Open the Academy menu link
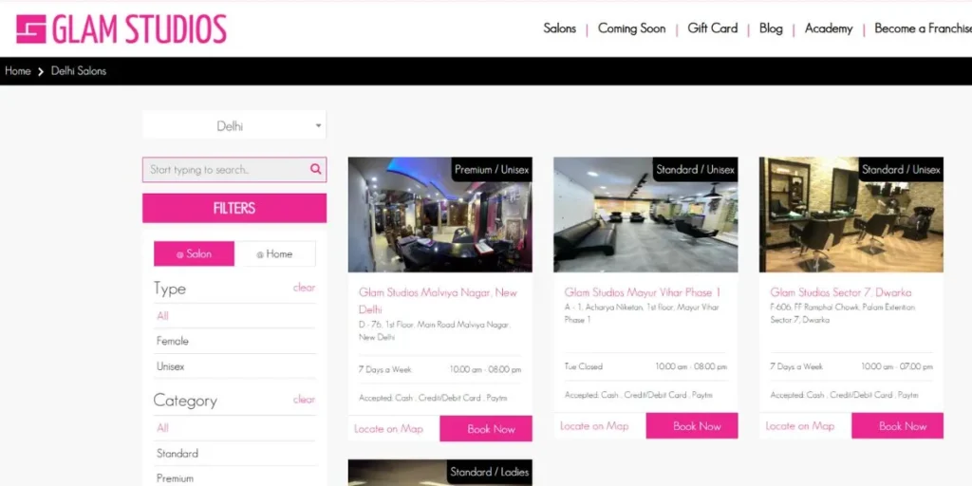 (x=828, y=28)
